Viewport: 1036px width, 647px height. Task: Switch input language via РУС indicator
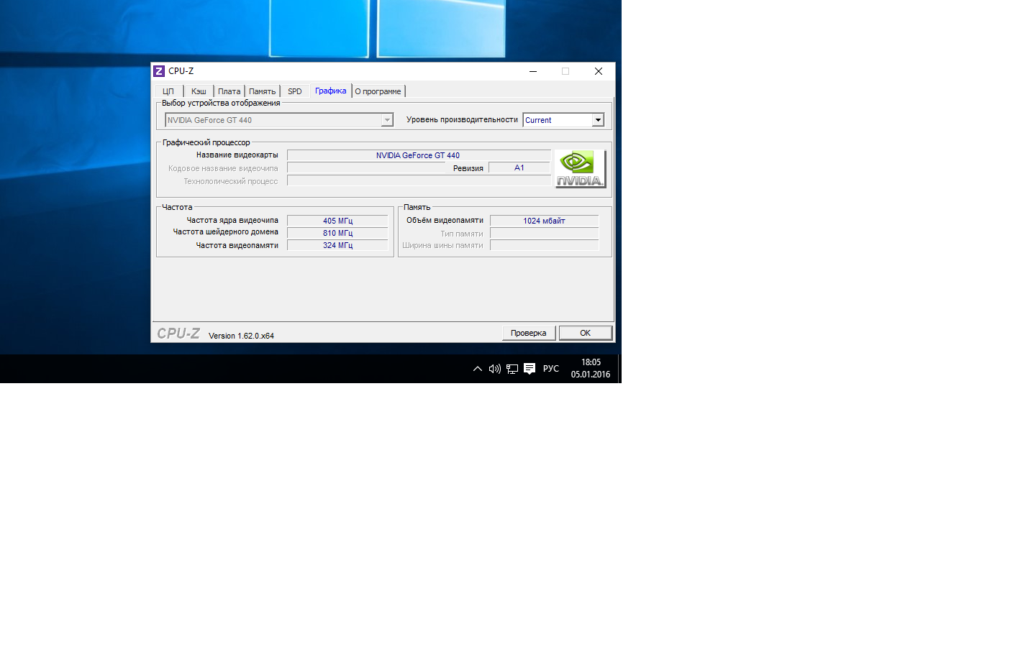[x=551, y=369]
